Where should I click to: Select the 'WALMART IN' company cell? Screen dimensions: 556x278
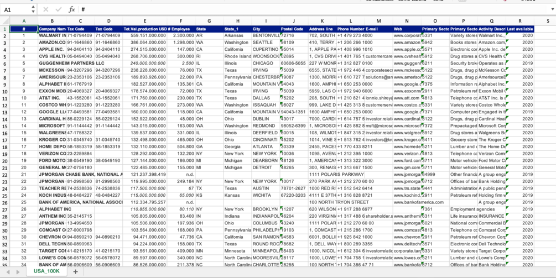[52, 35]
